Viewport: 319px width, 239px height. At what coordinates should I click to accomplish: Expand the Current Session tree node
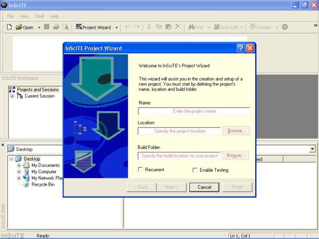click(12, 96)
